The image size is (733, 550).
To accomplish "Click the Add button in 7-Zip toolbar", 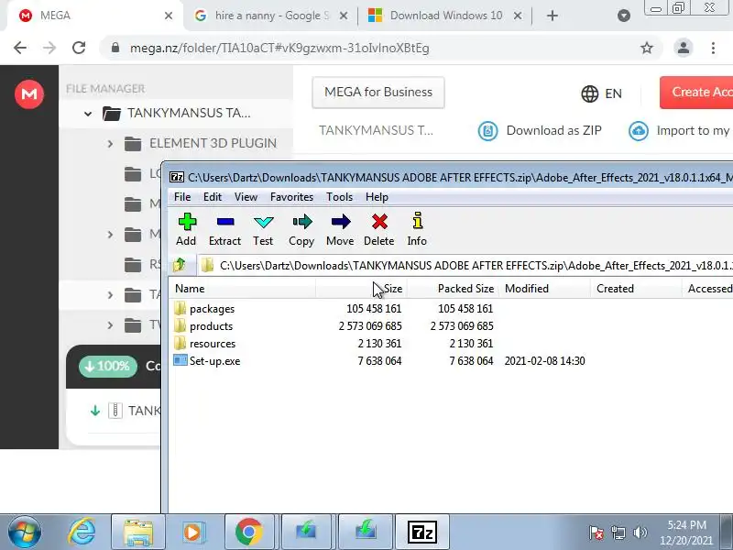I will (x=187, y=229).
